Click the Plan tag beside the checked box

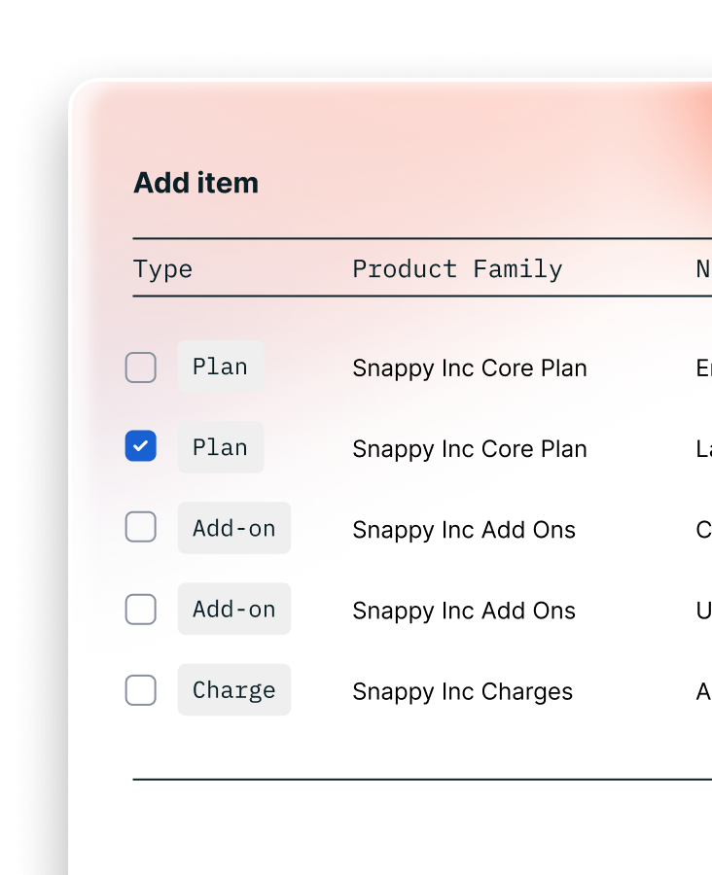coord(220,447)
